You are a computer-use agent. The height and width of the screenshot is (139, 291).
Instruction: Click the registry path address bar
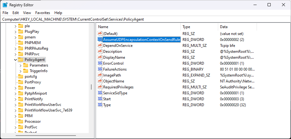[x=145, y=19]
